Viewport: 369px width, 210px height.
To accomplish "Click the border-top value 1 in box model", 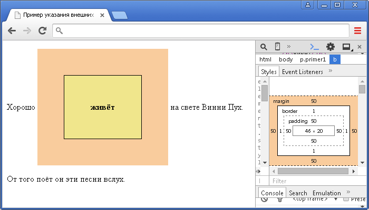I will [314, 111].
